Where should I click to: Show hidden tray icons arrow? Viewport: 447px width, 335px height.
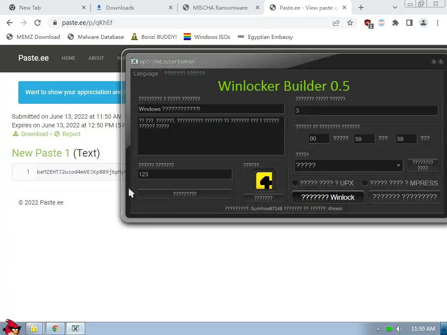coord(378,329)
